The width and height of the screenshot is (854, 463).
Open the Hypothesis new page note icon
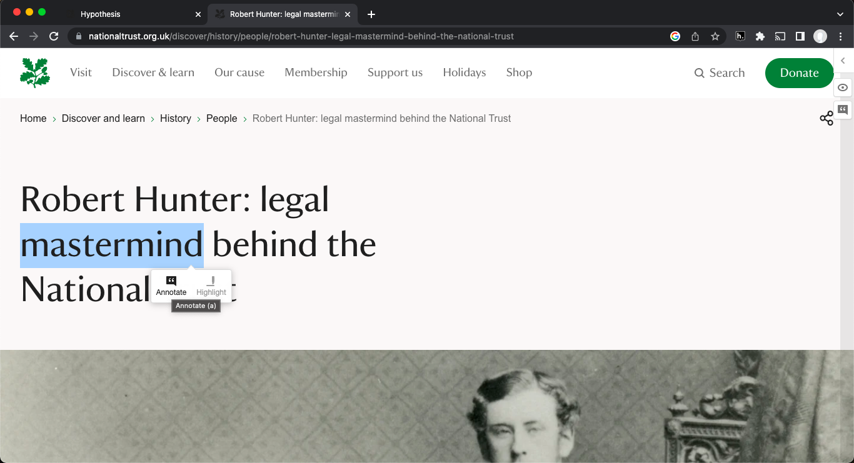pyautogui.click(x=843, y=109)
